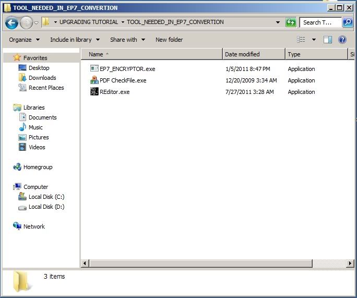Open the Share with dropdown
This screenshot has width=357, height=298.
coord(127,40)
